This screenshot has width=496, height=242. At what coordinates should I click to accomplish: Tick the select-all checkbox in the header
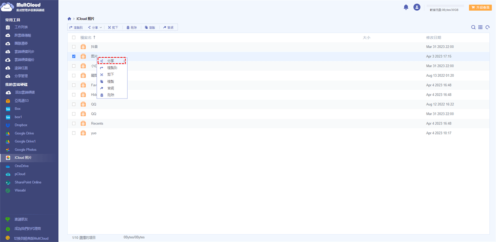click(74, 38)
